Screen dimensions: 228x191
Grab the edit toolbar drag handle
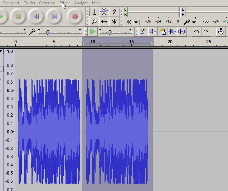(x=136, y=31)
